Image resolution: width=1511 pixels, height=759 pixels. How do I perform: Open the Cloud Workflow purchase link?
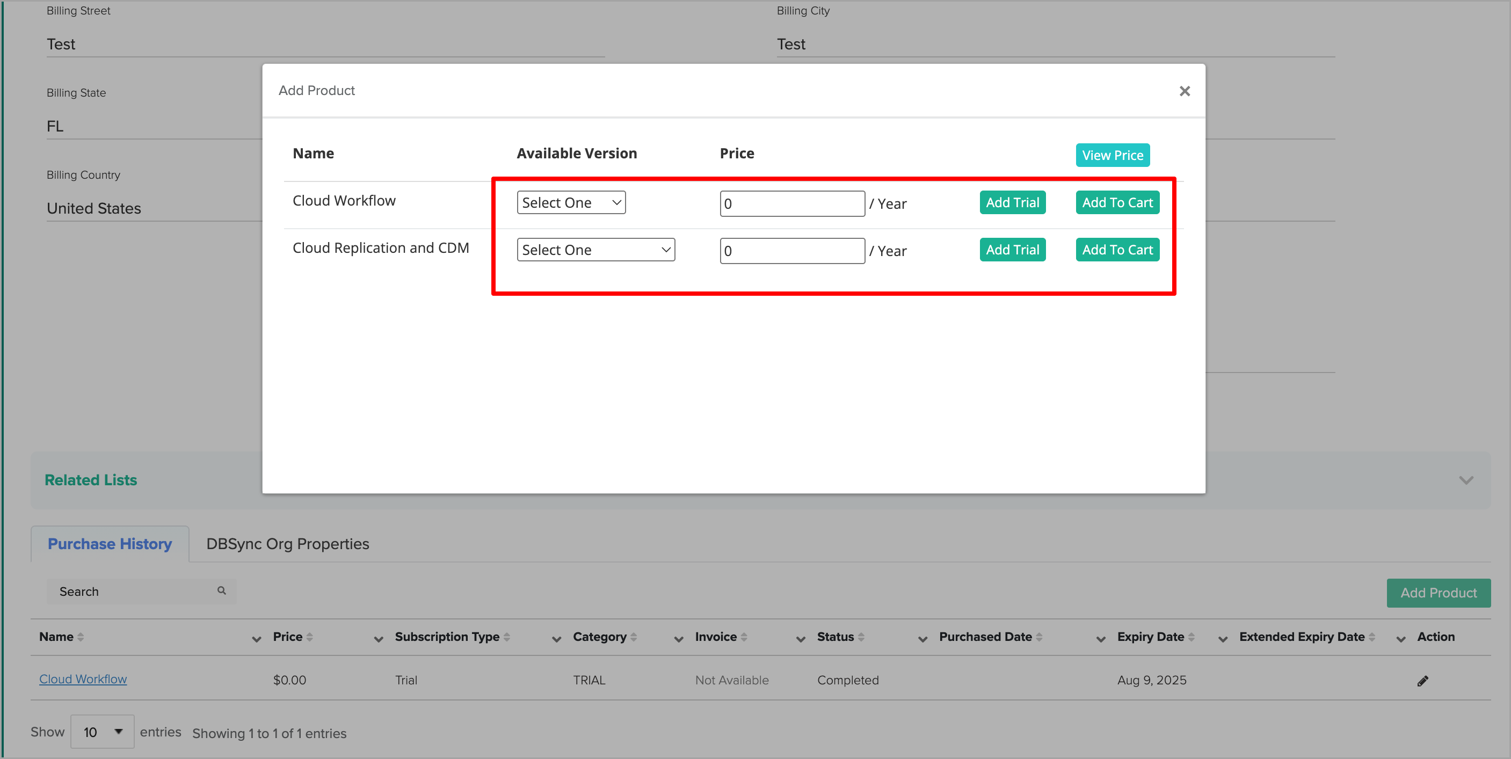click(x=83, y=679)
